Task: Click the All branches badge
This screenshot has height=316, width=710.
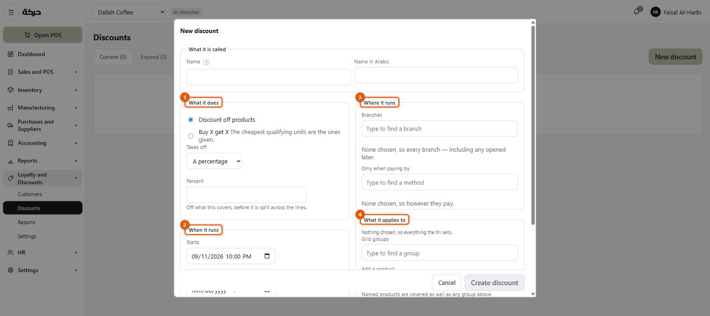Action: [186, 12]
